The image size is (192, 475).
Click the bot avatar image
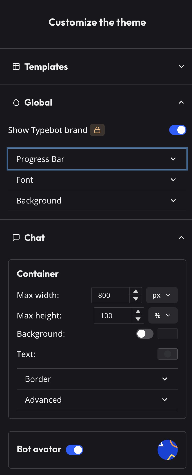tap(167, 450)
